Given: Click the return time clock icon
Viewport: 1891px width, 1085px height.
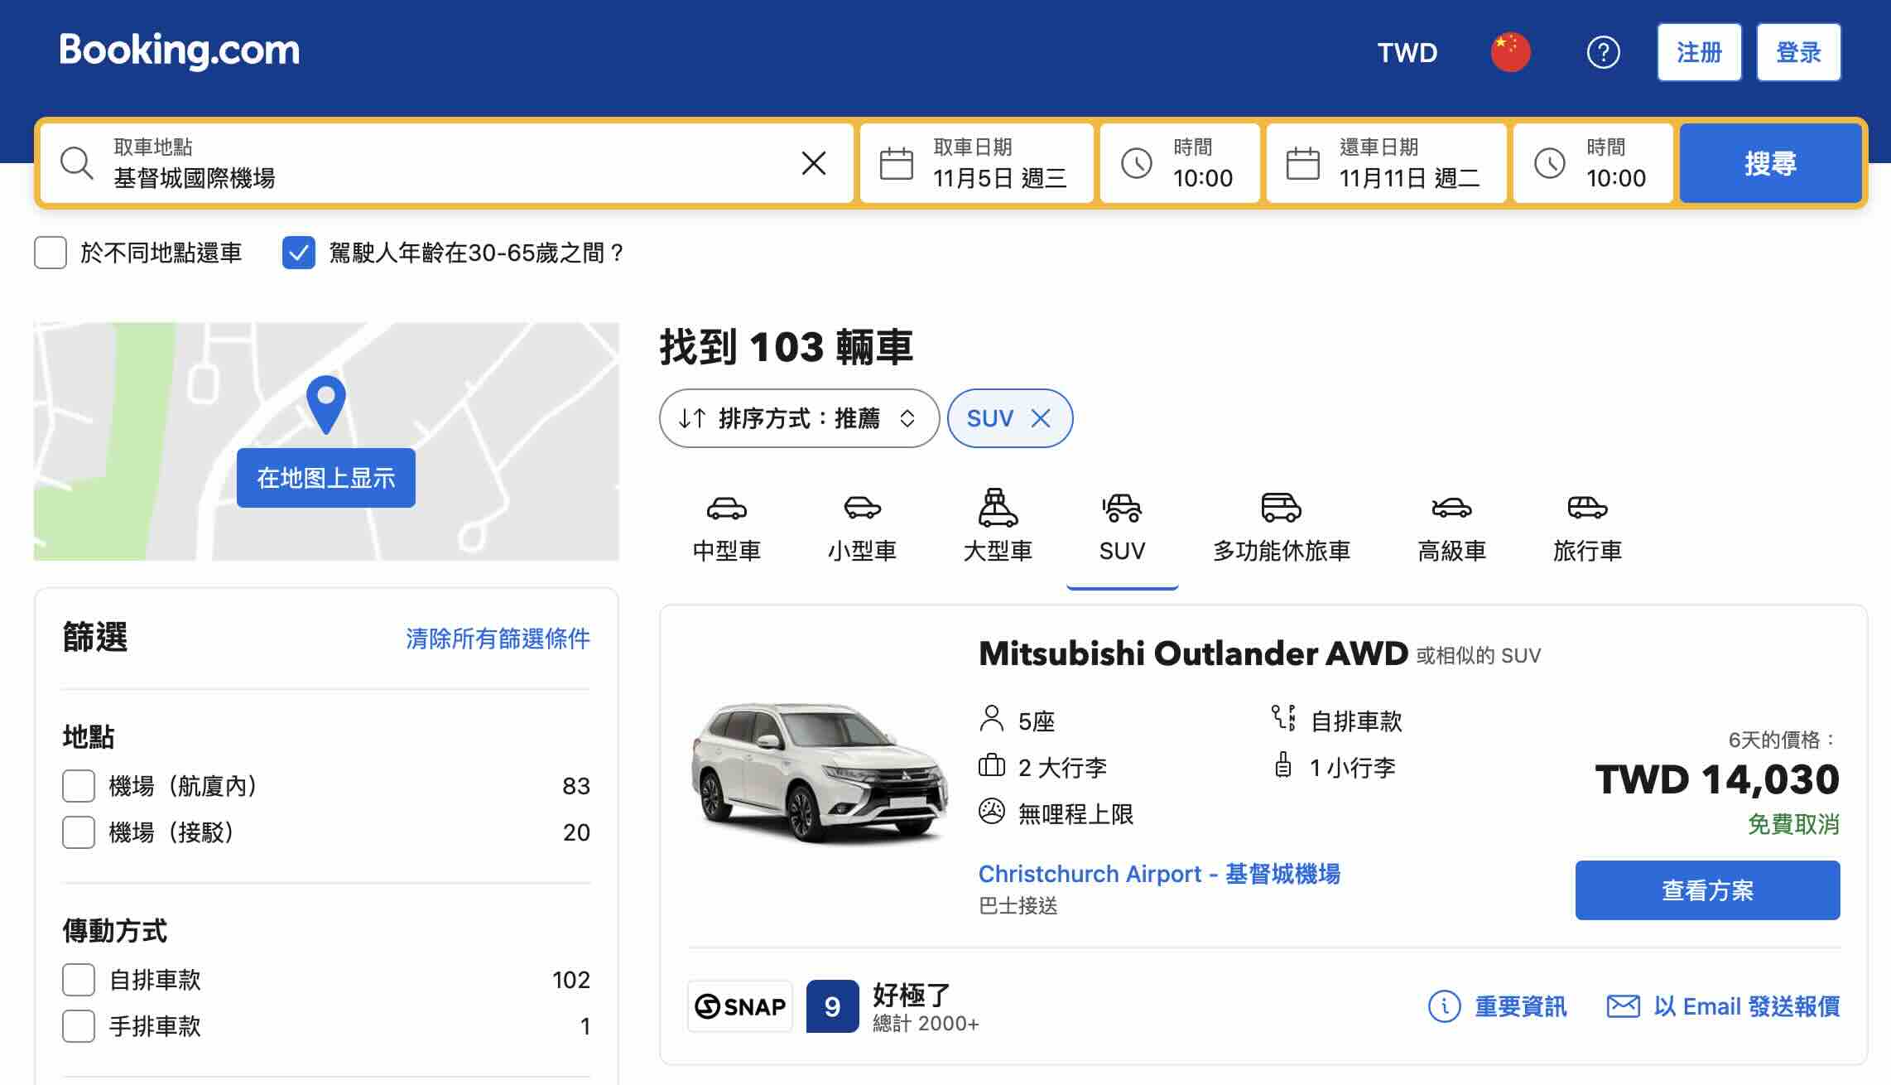Looking at the screenshot, I should coord(1549,163).
